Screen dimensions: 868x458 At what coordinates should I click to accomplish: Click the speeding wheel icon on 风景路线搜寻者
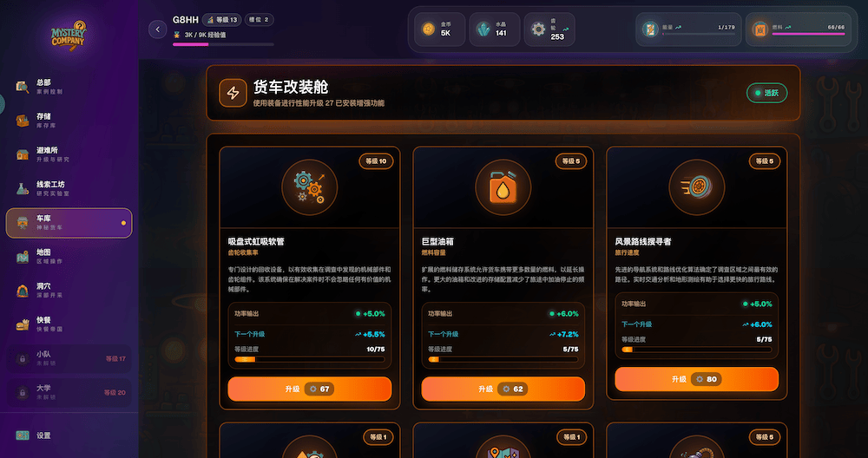(696, 187)
